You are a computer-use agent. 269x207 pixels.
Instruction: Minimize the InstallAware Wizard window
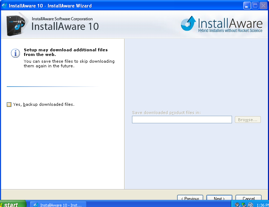tap(247, 6)
